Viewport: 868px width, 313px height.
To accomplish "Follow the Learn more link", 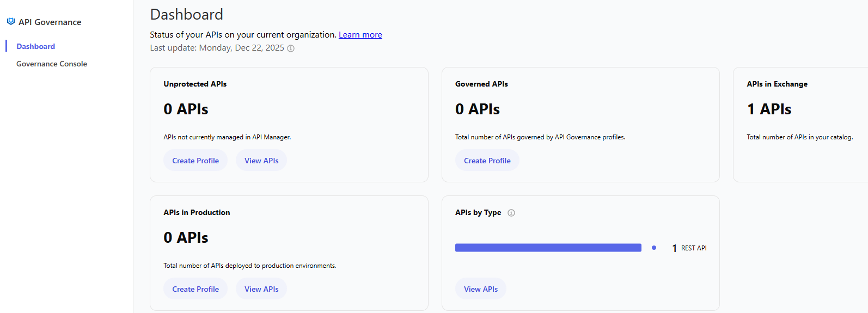I will [360, 35].
